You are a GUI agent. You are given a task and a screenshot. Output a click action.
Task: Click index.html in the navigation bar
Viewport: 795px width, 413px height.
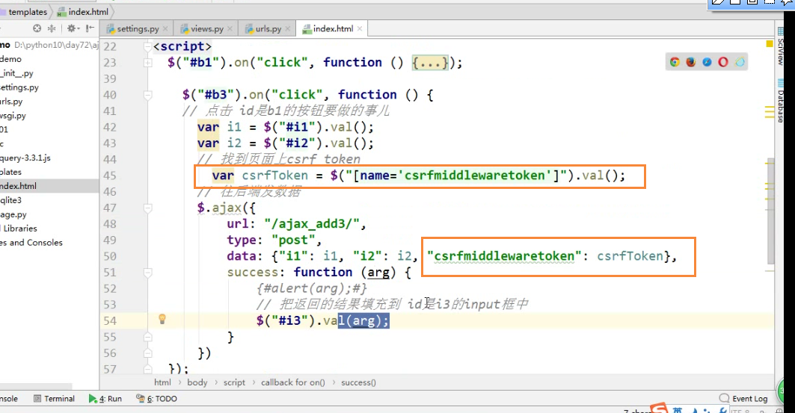pyautogui.click(x=83, y=12)
